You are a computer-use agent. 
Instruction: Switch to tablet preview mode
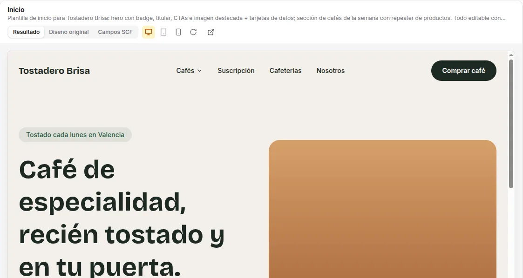(x=163, y=32)
